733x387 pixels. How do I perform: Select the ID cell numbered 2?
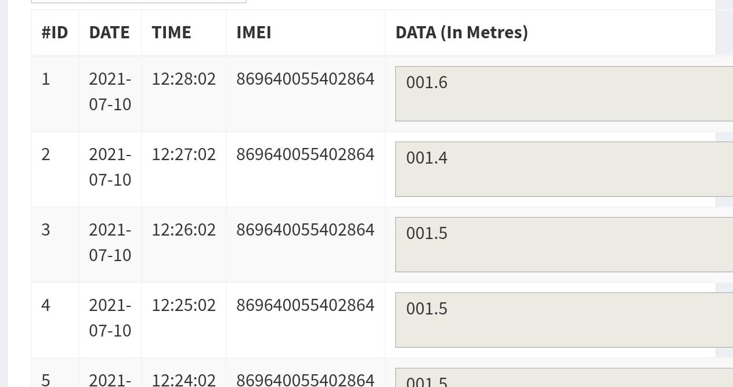46,154
